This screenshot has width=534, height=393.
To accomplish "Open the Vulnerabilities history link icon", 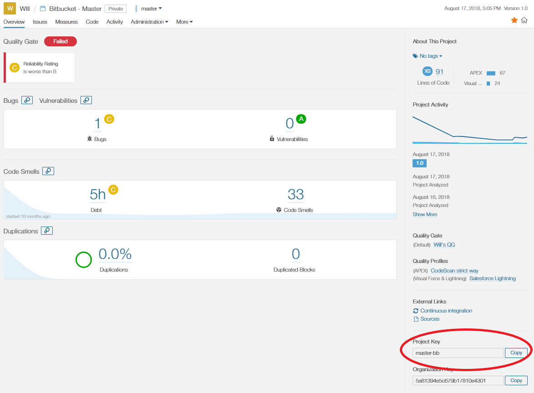I will click(86, 100).
